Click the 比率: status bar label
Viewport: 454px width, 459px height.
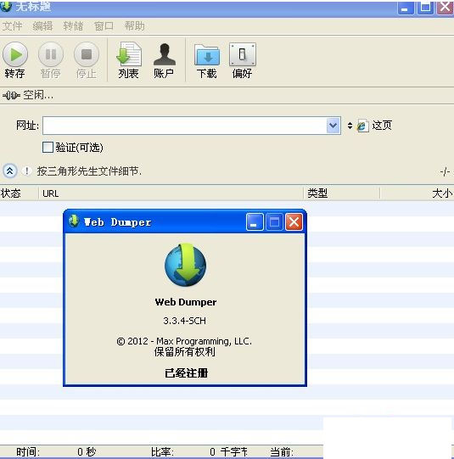pos(162,452)
